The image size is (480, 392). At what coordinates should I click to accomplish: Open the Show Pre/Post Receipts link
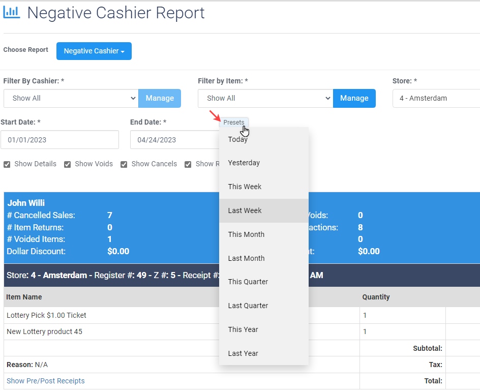pos(46,381)
